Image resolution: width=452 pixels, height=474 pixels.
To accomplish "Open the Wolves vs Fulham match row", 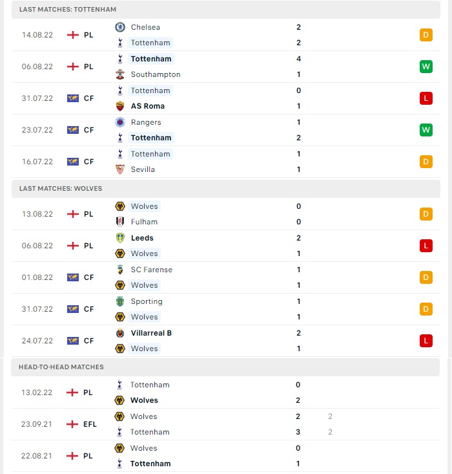I will click(226, 214).
